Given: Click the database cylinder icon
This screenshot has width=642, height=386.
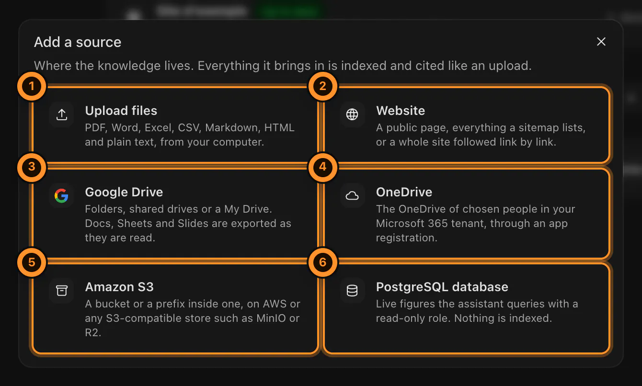Looking at the screenshot, I should tap(352, 291).
